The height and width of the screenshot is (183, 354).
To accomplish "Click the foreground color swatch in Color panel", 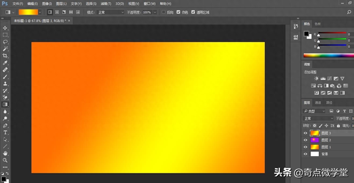I will pos(306,34).
